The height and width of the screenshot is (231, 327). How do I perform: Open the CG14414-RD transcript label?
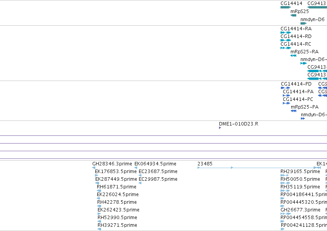[x=296, y=36]
